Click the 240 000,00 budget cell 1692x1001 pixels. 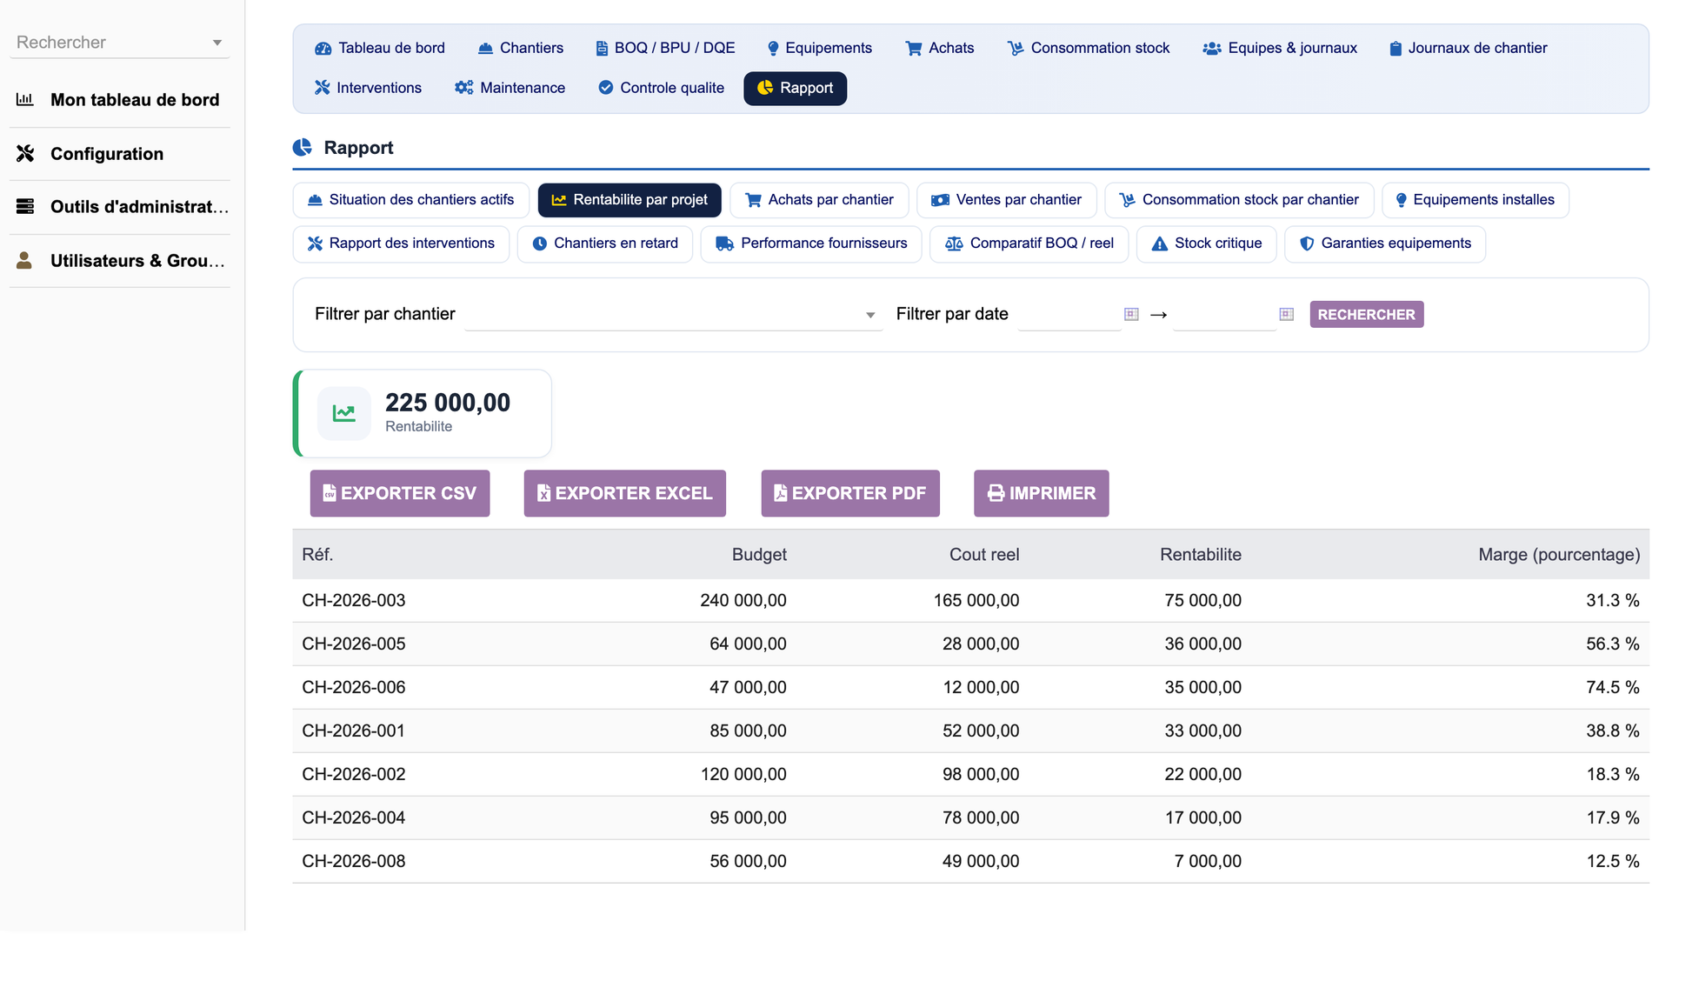(x=743, y=601)
